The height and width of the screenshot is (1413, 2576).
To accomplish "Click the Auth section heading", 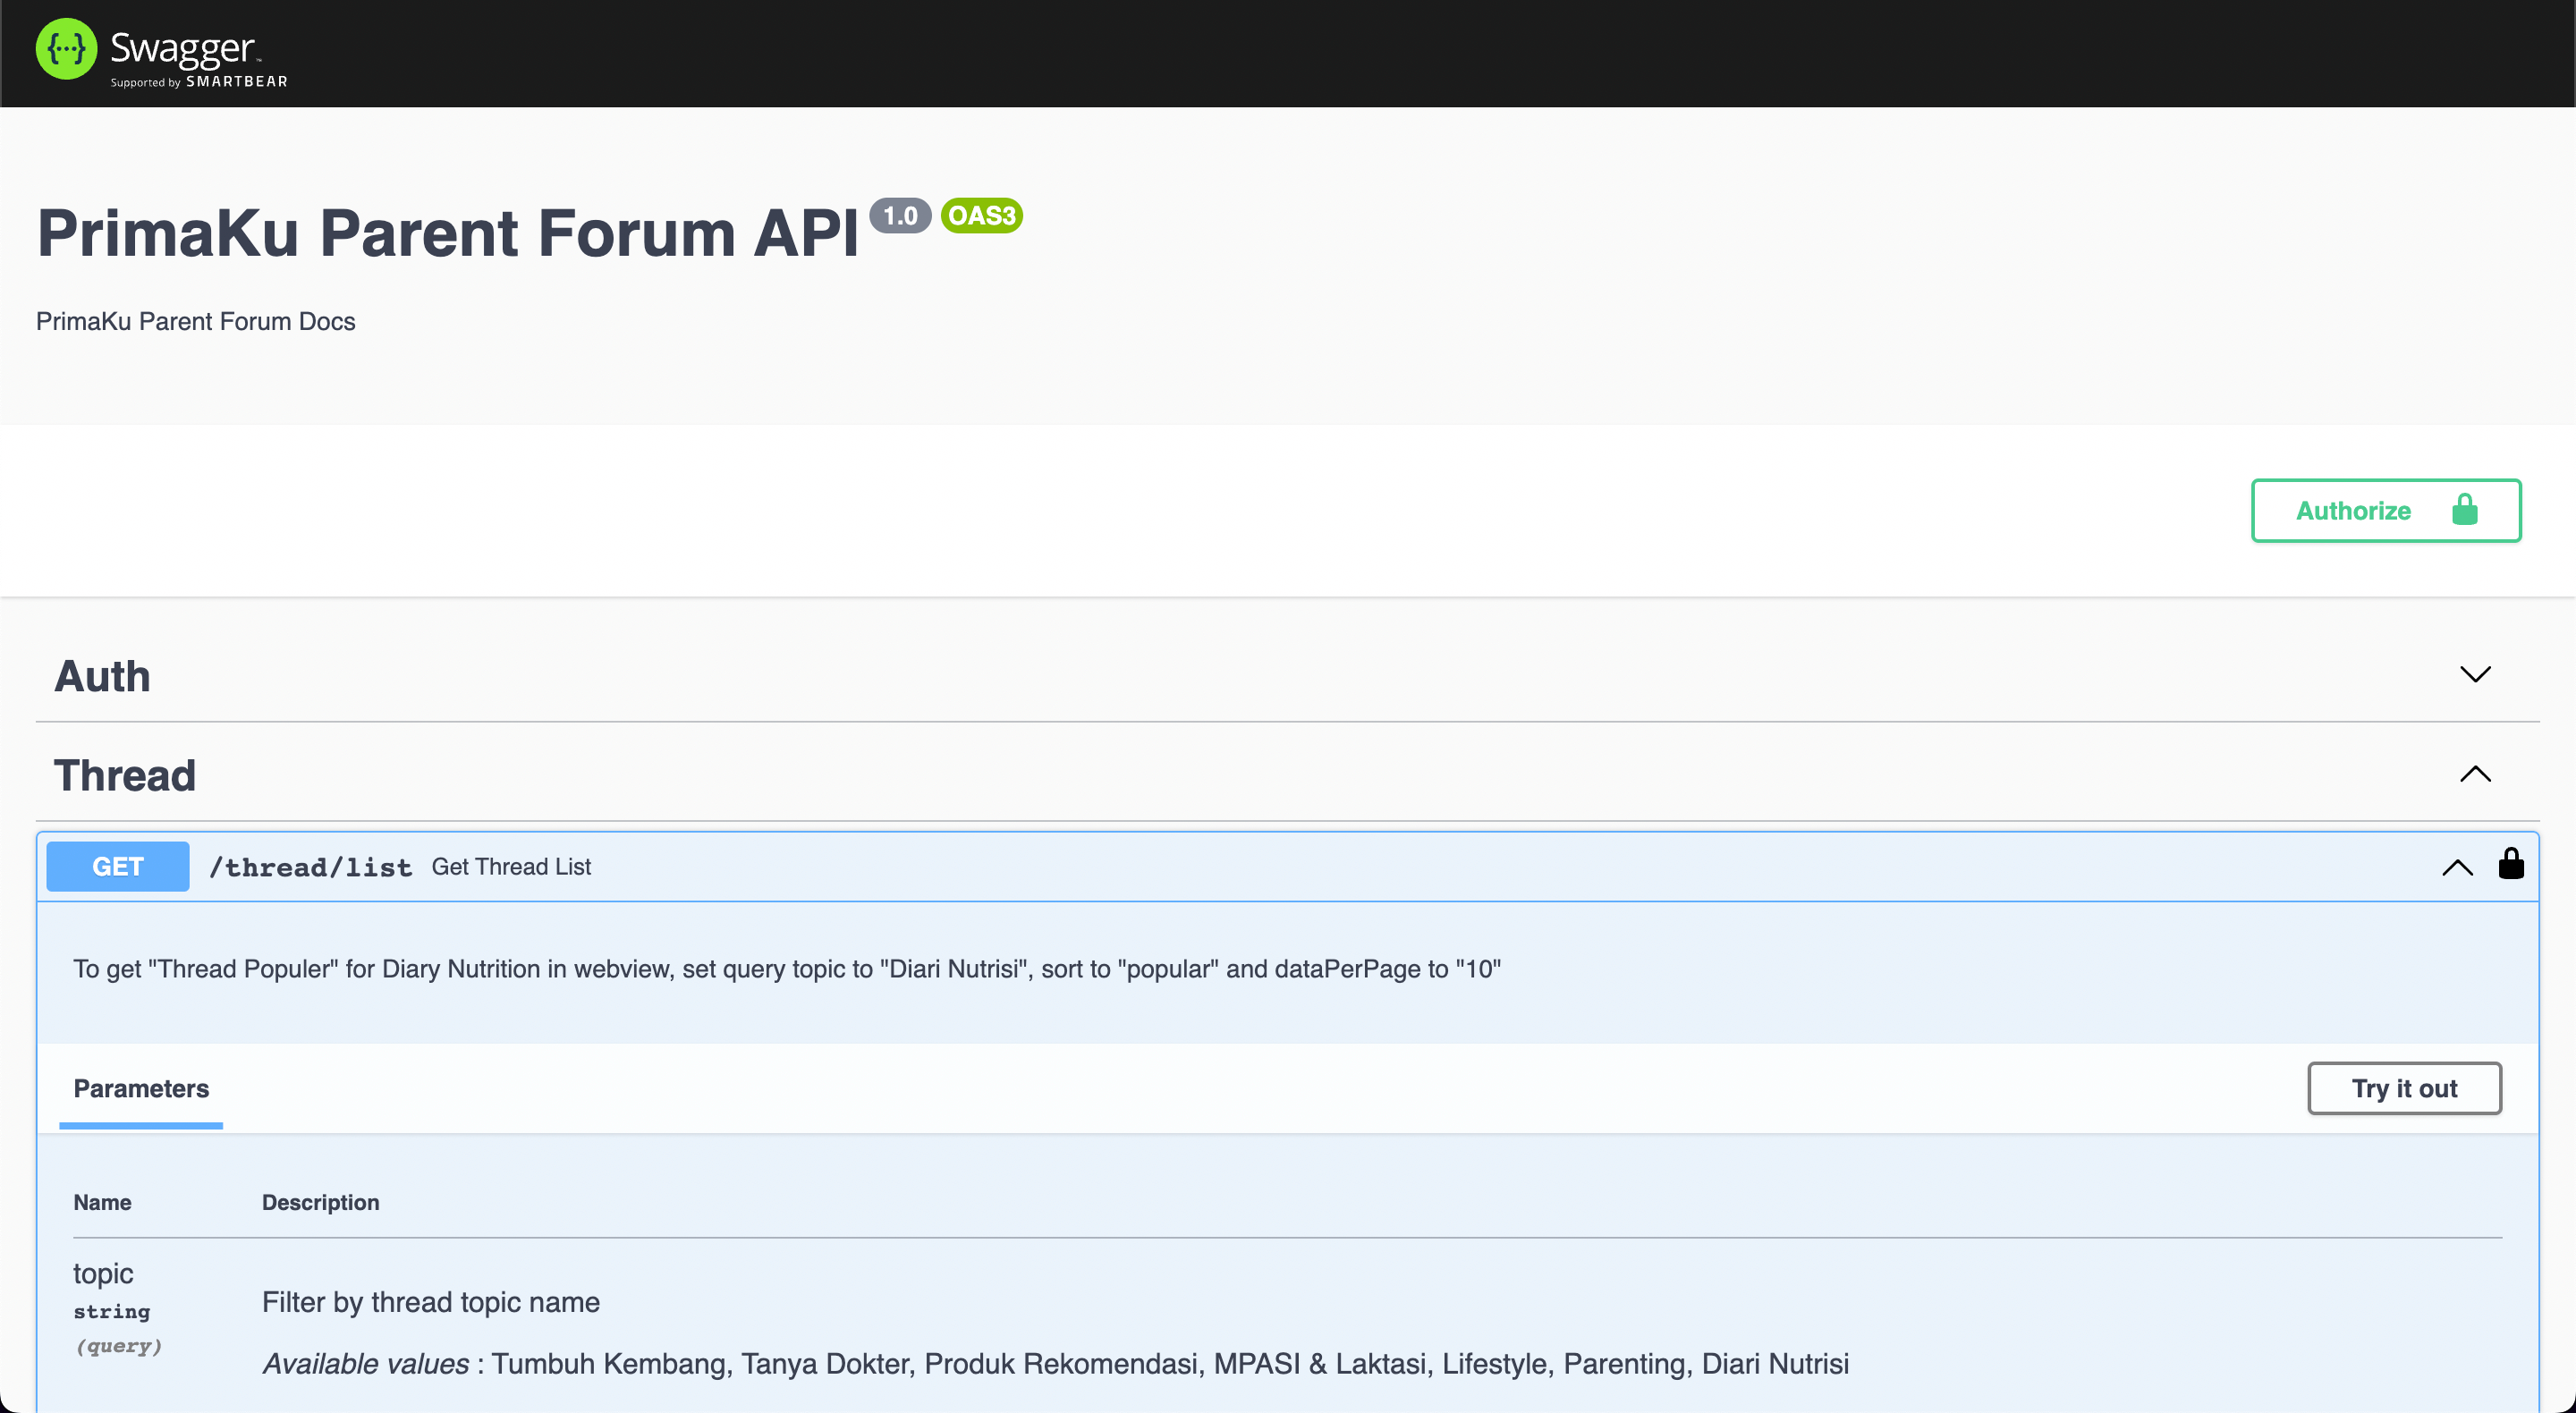I will point(102,676).
